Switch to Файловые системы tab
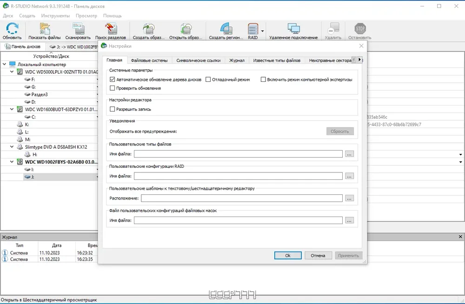Image resolution: width=465 pixels, height=304 pixels. click(x=149, y=60)
